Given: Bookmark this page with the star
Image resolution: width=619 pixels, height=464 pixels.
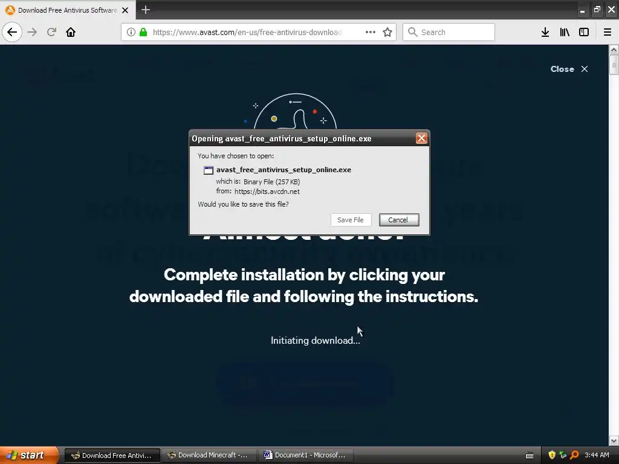Looking at the screenshot, I should coord(387,32).
